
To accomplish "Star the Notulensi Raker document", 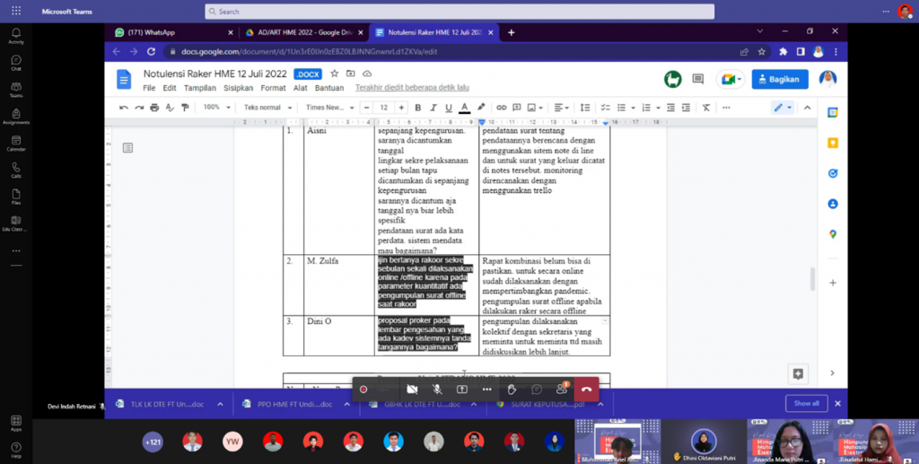I will (x=335, y=74).
